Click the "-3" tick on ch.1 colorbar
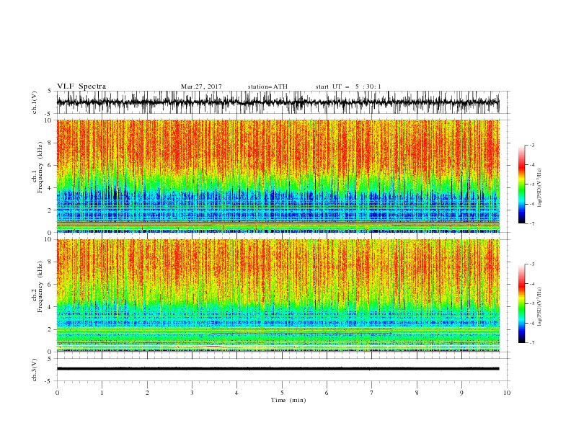This screenshot has height=441, width=571. [x=532, y=145]
